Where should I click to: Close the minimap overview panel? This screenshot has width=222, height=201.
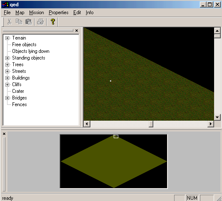4,134
